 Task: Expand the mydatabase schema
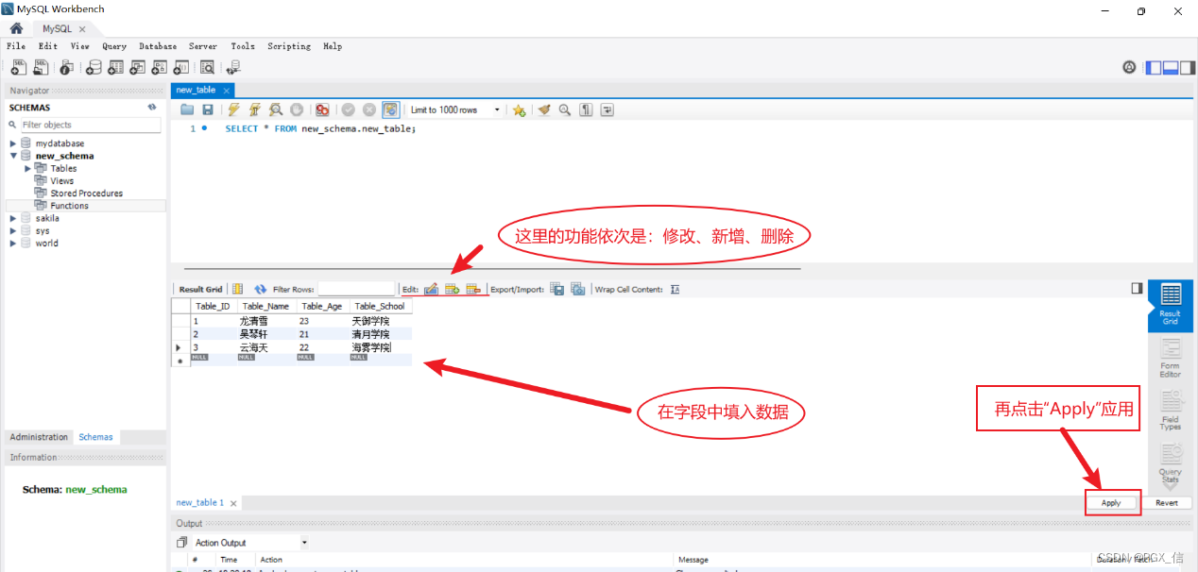pos(13,143)
